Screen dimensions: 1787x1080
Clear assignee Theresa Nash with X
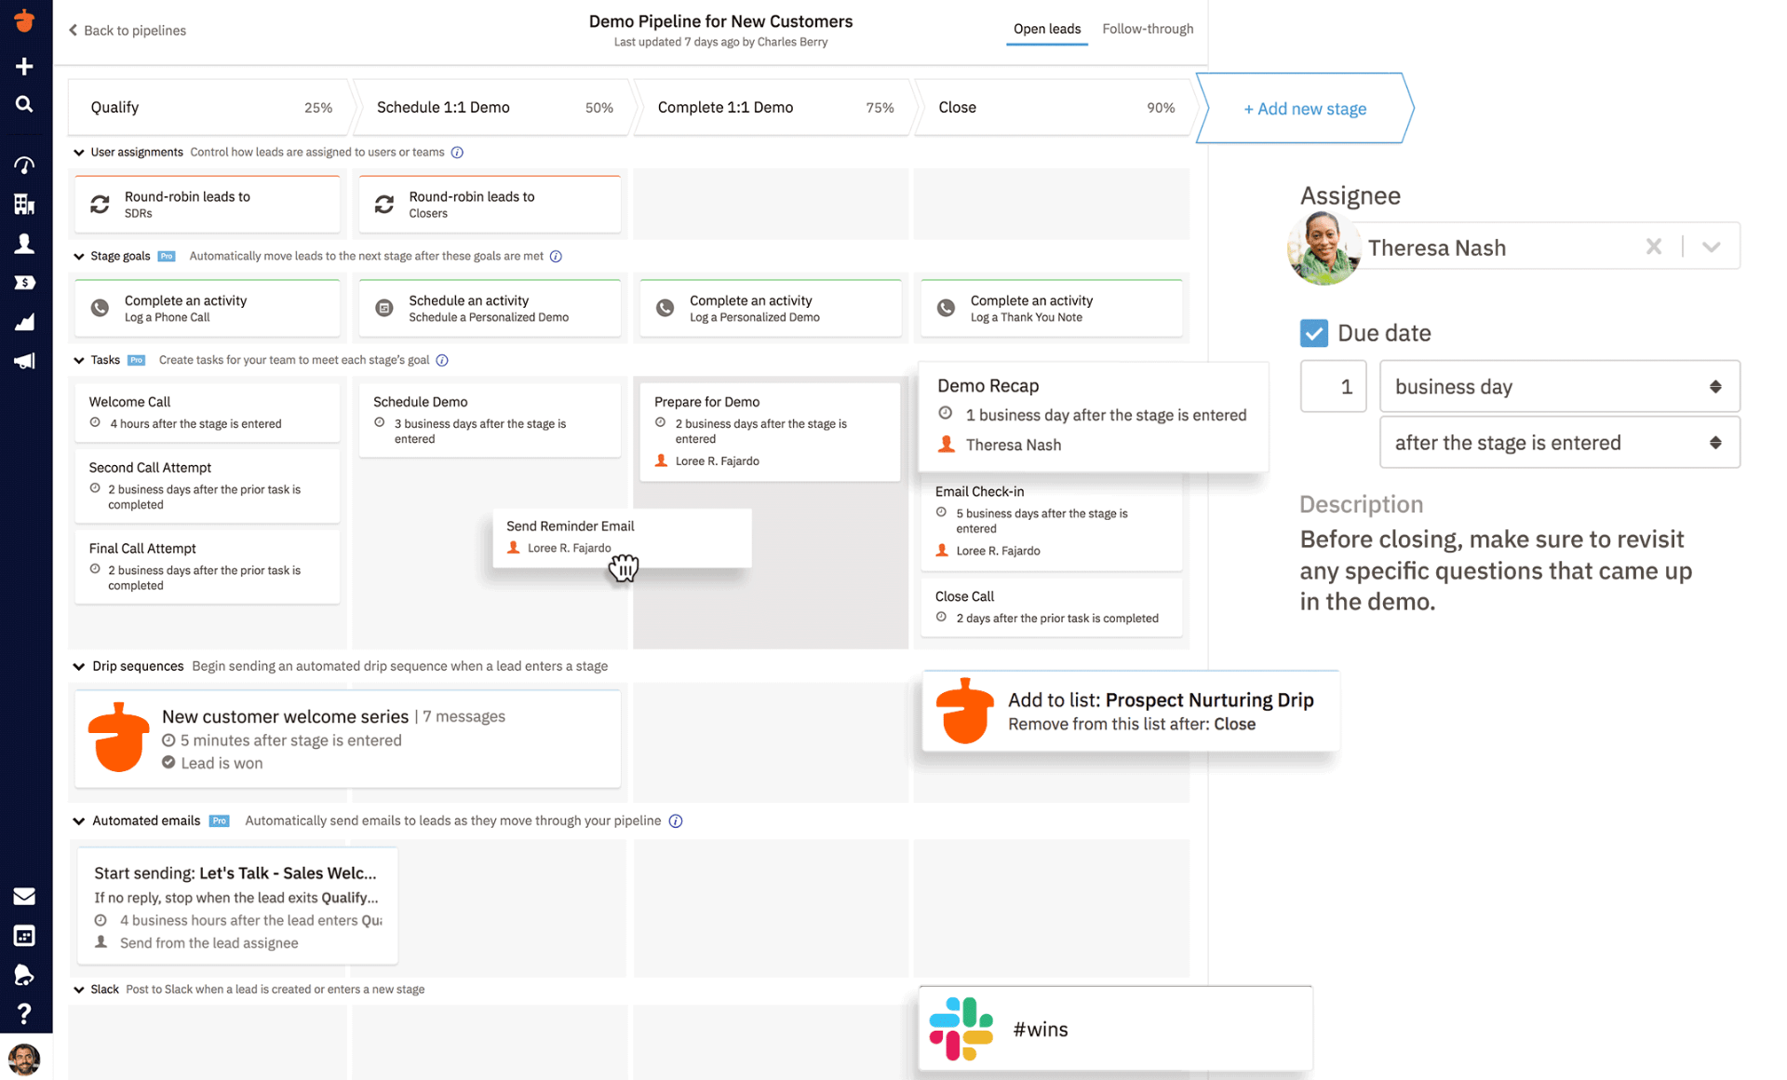[x=1653, y=247]
